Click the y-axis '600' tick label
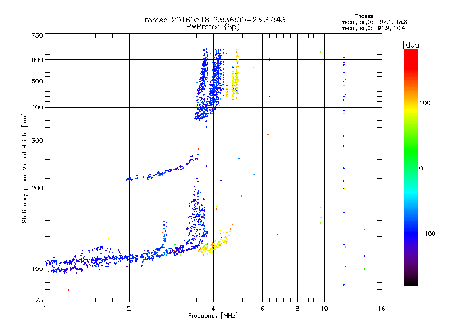This screenshot has width=449, height=336. tap(38, 60)
